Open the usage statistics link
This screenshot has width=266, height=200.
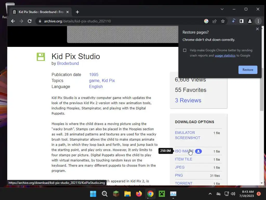(225, 55)
